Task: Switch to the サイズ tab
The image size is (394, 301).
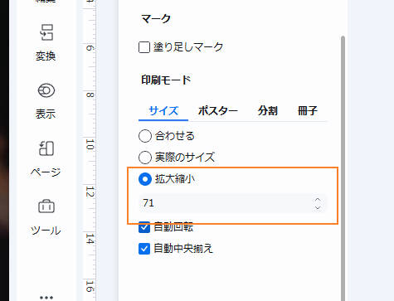Action: (163, 111)
